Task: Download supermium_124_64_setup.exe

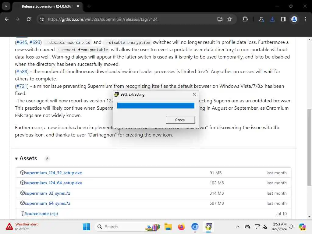Action: point(53,183)
